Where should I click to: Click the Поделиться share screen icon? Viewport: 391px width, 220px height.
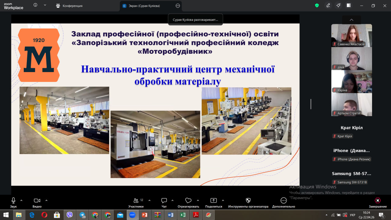pos(214,201)
